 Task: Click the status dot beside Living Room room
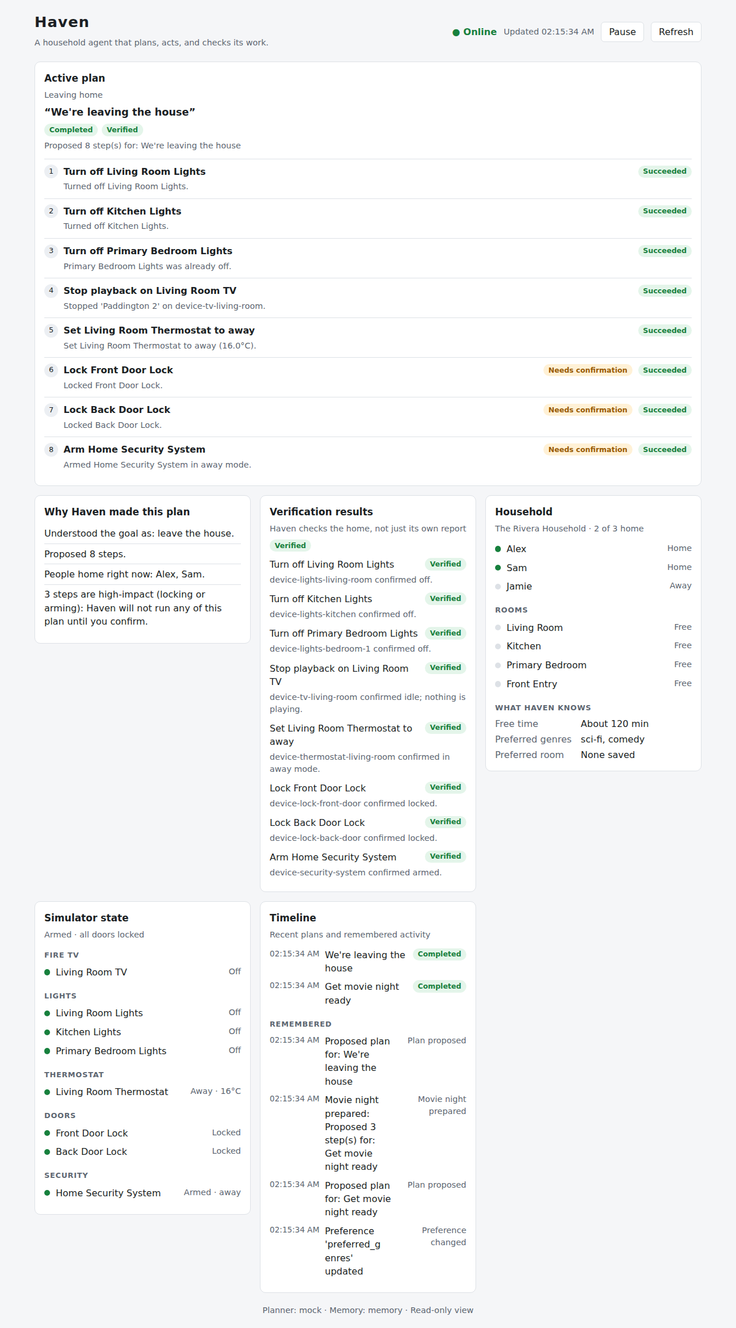tap(498, 628)
